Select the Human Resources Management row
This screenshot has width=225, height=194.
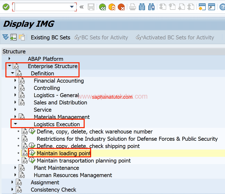coord(73,175)
